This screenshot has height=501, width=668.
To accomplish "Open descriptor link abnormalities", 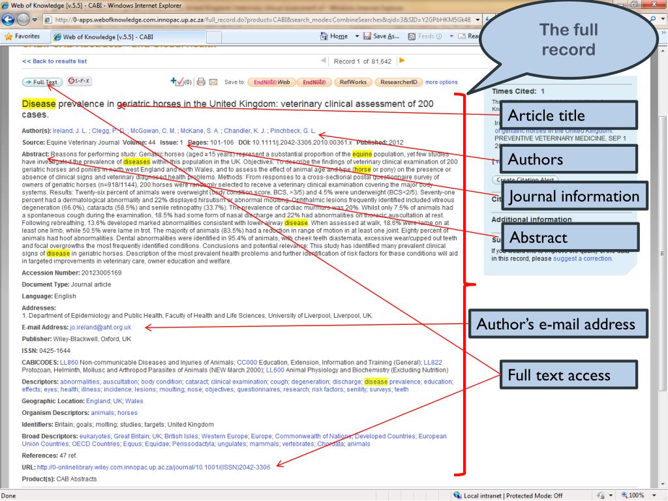I will [79, 382].
